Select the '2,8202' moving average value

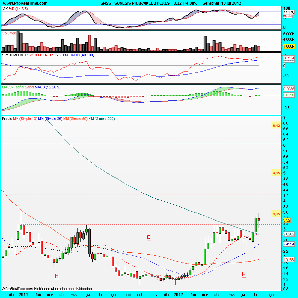tap(289, 234)
